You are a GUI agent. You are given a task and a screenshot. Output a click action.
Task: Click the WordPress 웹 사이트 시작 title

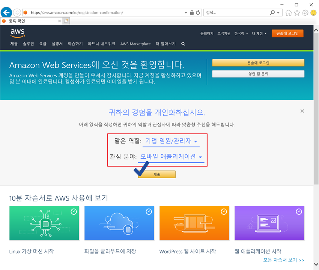187,251
